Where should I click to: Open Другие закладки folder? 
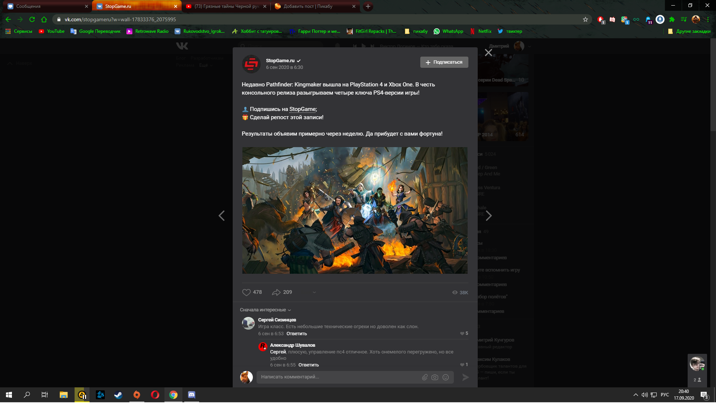[x=689, y=31]
